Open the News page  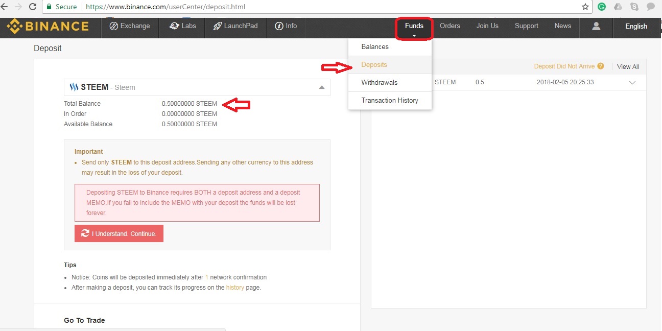(x=563, y=26)
